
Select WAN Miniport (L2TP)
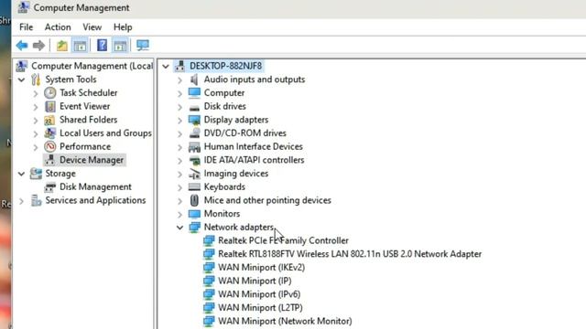(x=260, y=308)
